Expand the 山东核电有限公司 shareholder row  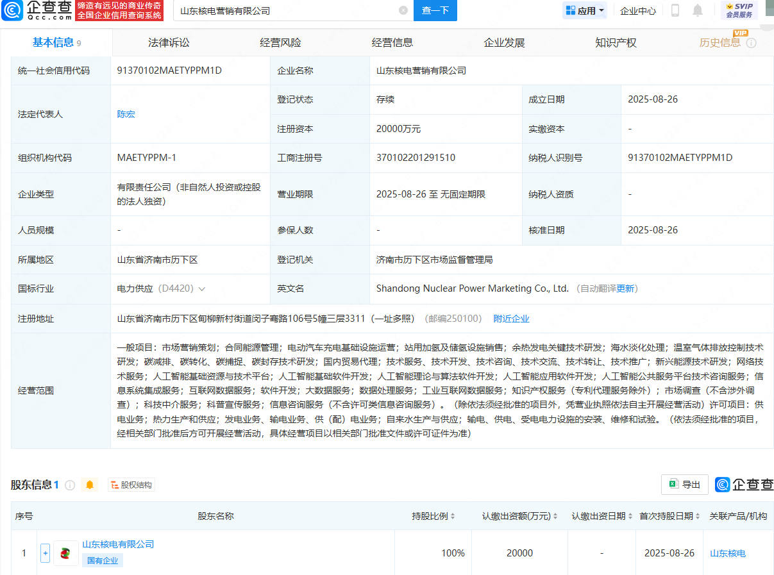(45, 553)
